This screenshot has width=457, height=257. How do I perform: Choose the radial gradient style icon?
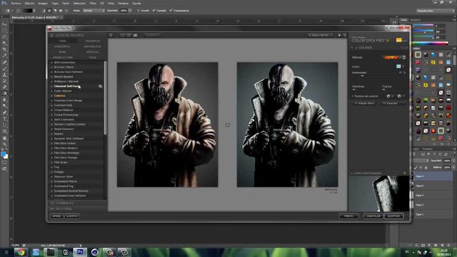click(49, 11)
